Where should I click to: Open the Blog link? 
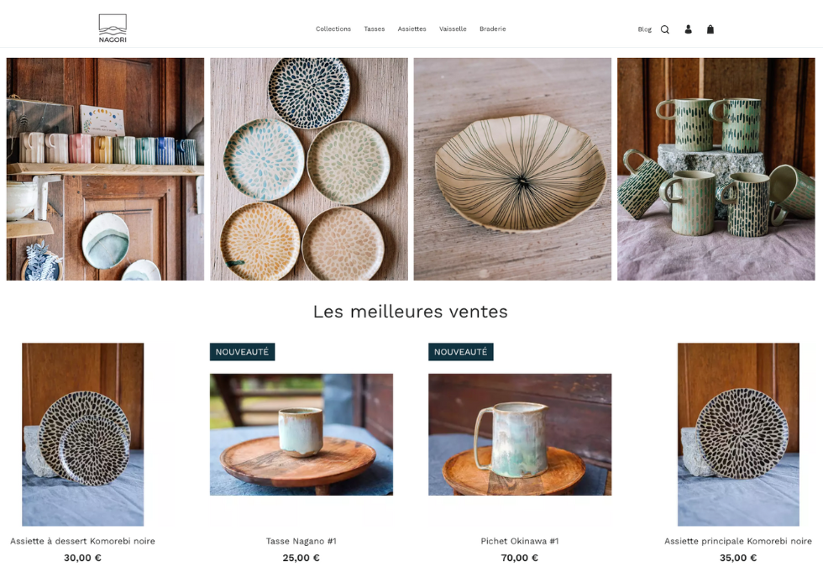coord(645,29)
